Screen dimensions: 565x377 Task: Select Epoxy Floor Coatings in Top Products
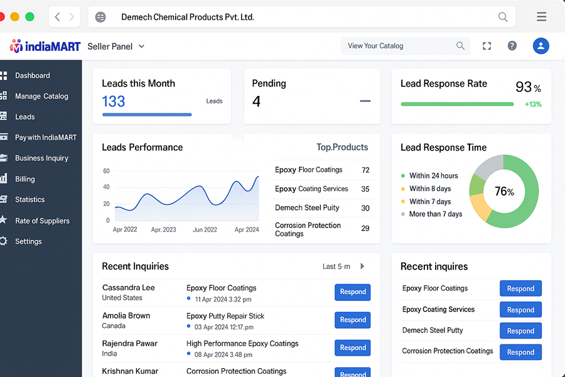(322, 170)
